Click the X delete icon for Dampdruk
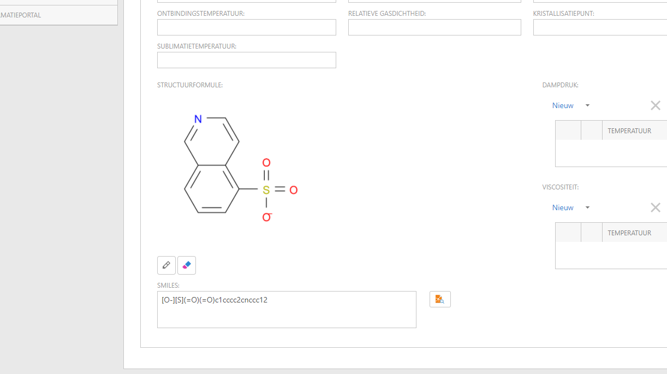Image resolution: width=667 pixels, height=374 pixels. (x=656, y=105)
